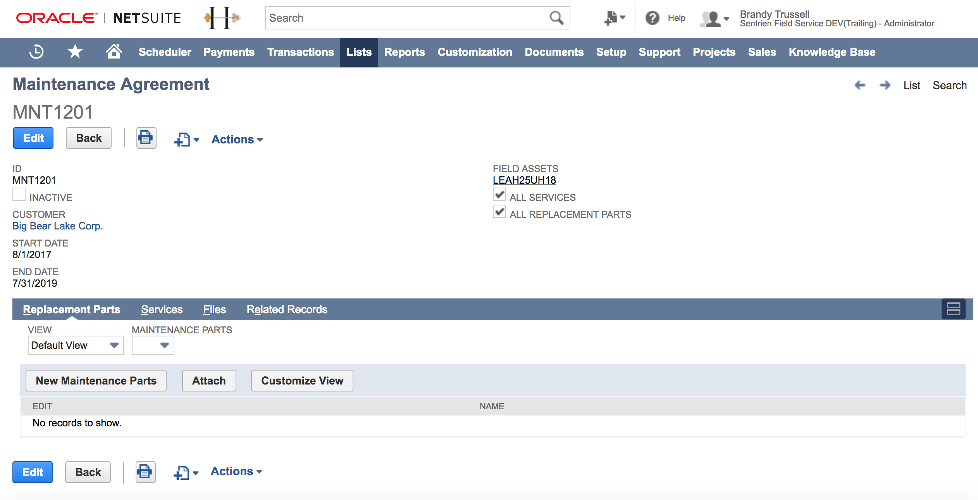Screen dimensions: 978x500
Task: Click the NetSuite home icon
Action: click(113, 52)
